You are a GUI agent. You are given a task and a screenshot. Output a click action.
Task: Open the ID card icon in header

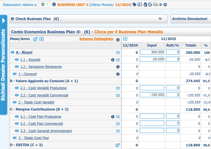pos(140,4)
